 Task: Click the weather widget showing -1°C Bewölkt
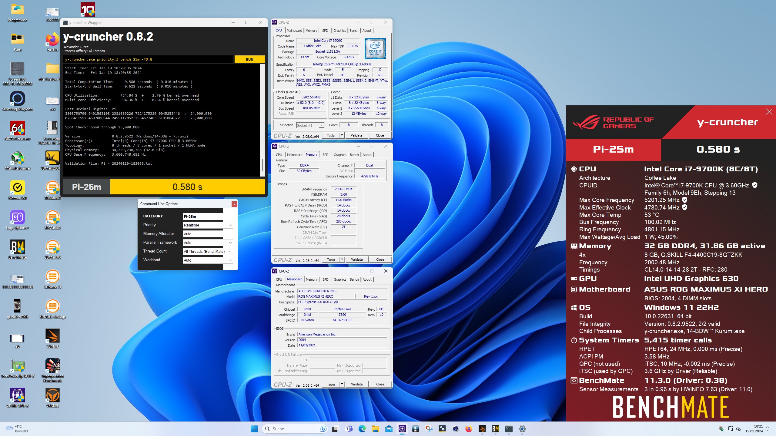click(x=18, y=429)
